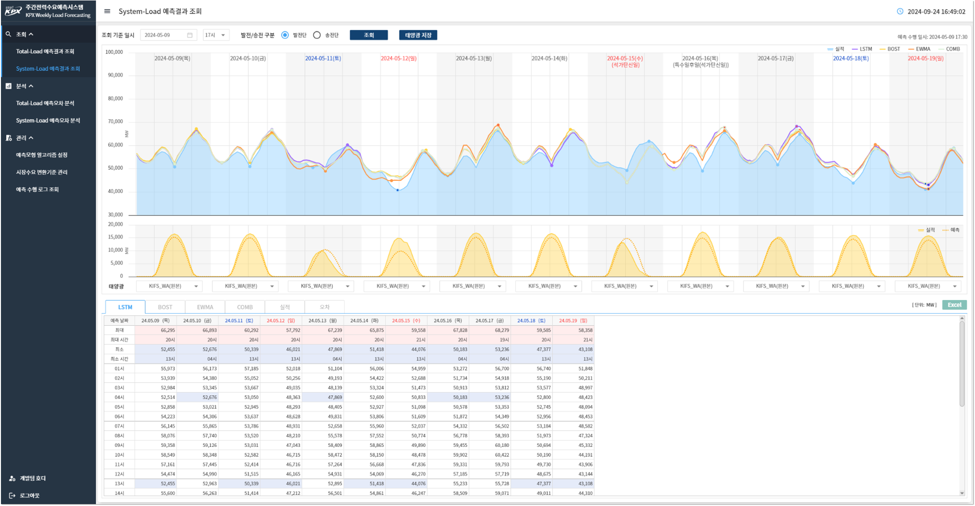Open the 17시 hour dropdown
Screen dimensions: 975x506
[x=216, y=35]
